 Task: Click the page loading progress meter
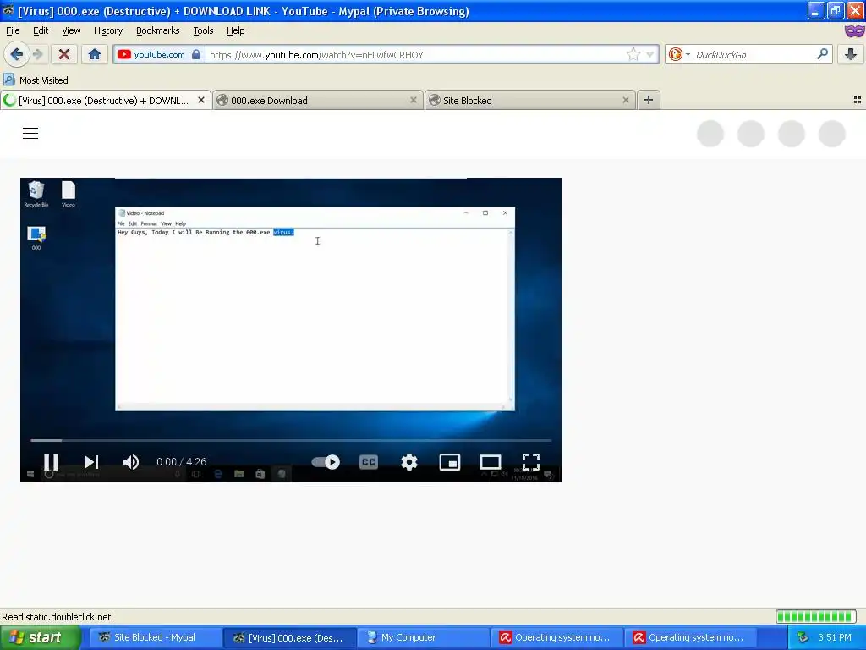pyautogui.click(x=816, y=616)
